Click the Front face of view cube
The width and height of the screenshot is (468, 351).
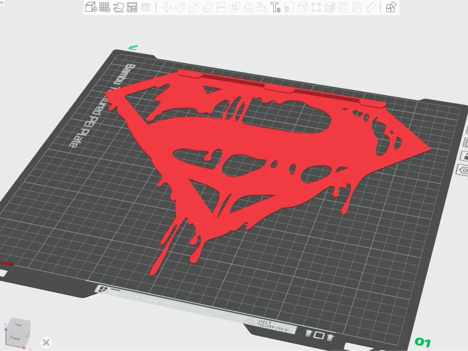point(15,338)
